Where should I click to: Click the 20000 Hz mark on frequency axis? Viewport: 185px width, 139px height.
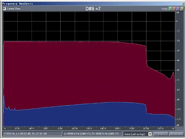146,129
